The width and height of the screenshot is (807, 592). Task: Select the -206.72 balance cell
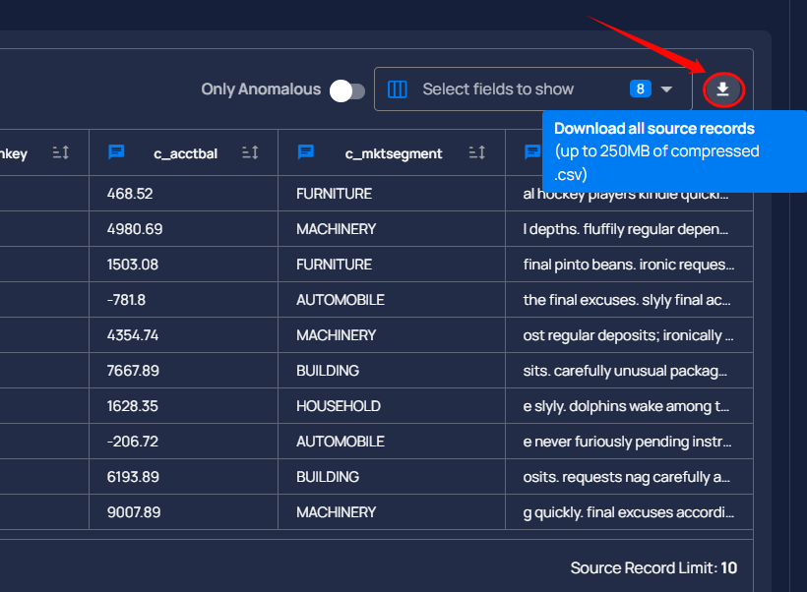[x=183, y=442]
